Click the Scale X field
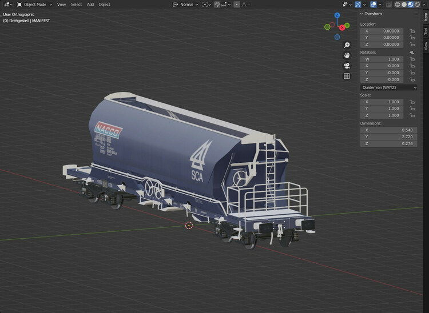 point(382,102)
